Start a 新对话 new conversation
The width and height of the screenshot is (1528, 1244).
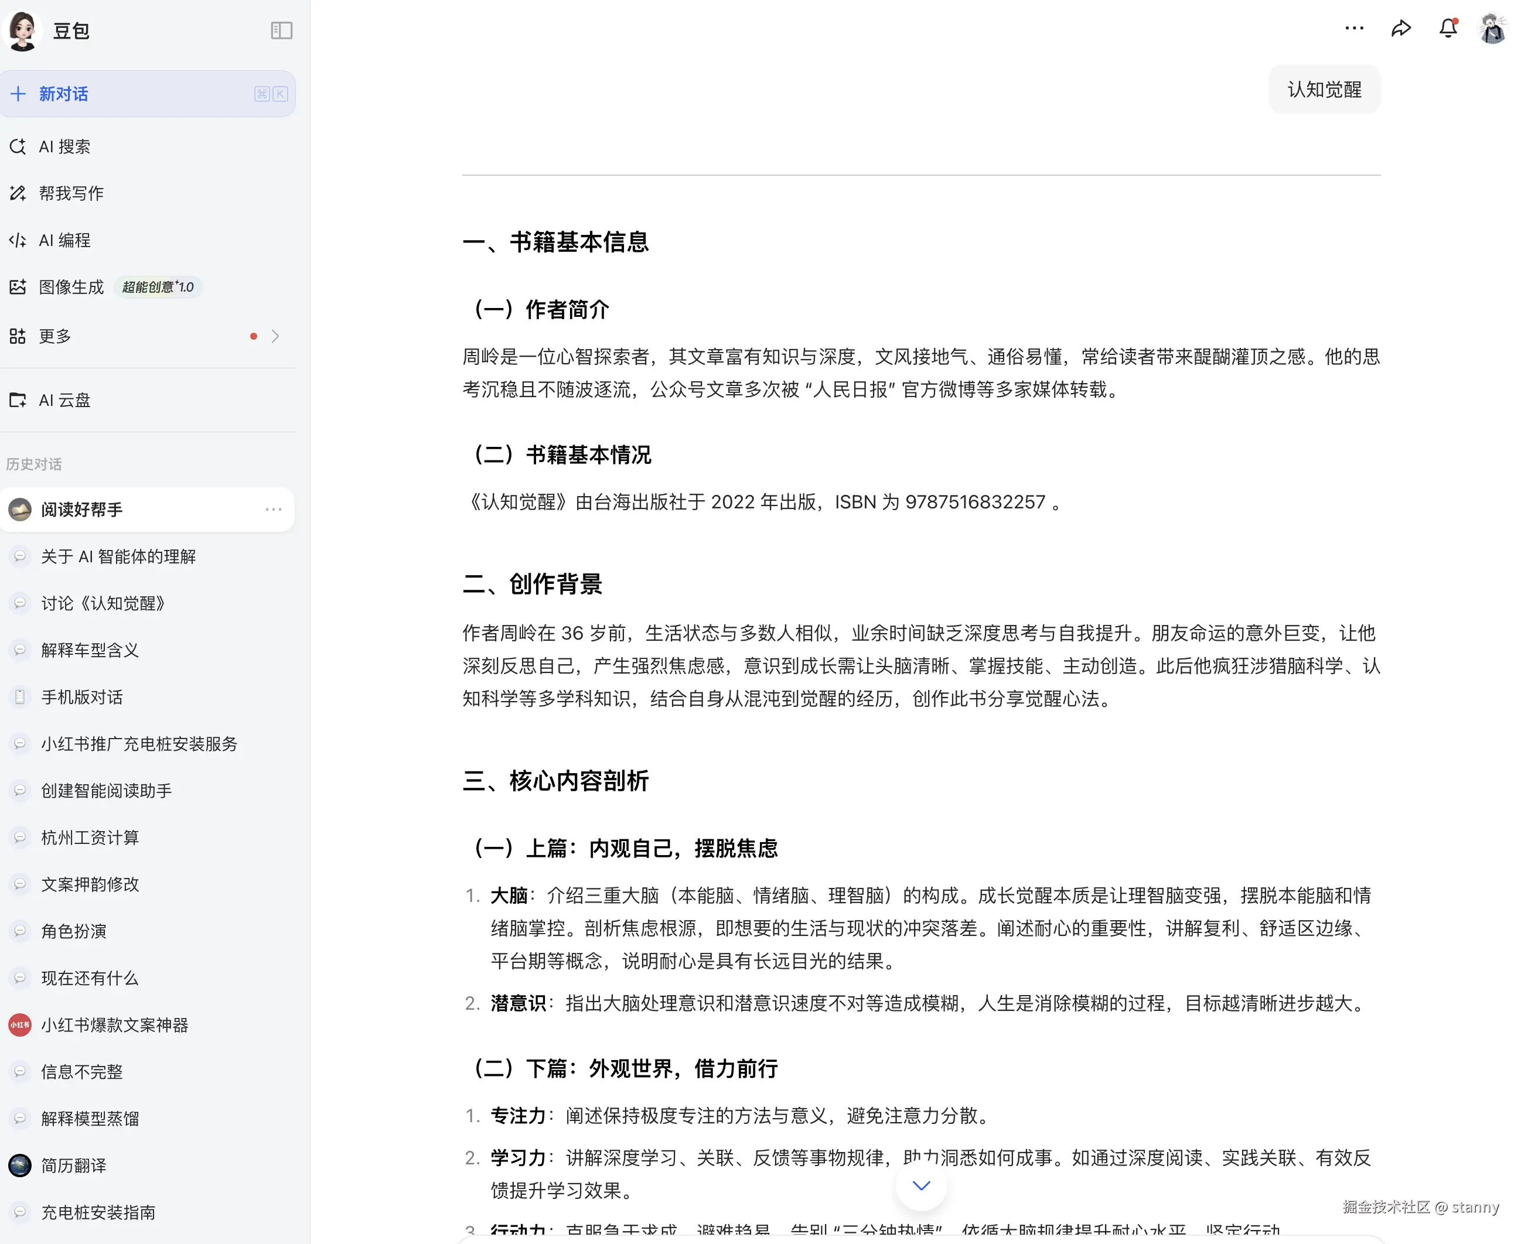point(63,94)
